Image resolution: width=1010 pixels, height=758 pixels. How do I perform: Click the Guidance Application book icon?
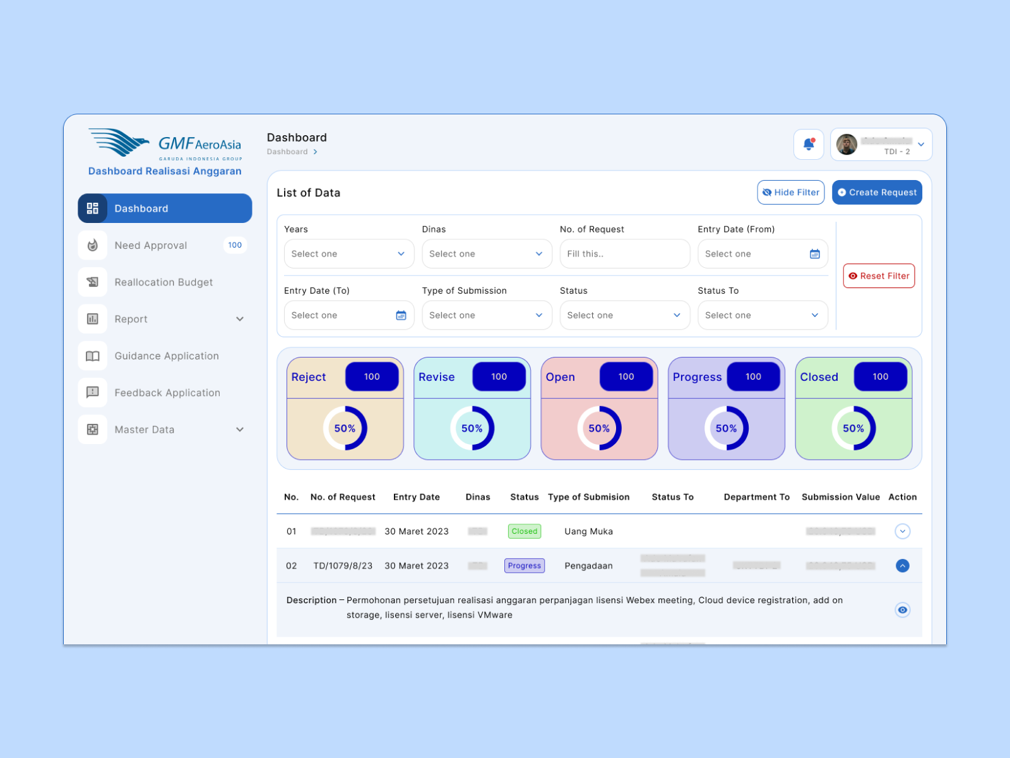[x=93, y=356]
